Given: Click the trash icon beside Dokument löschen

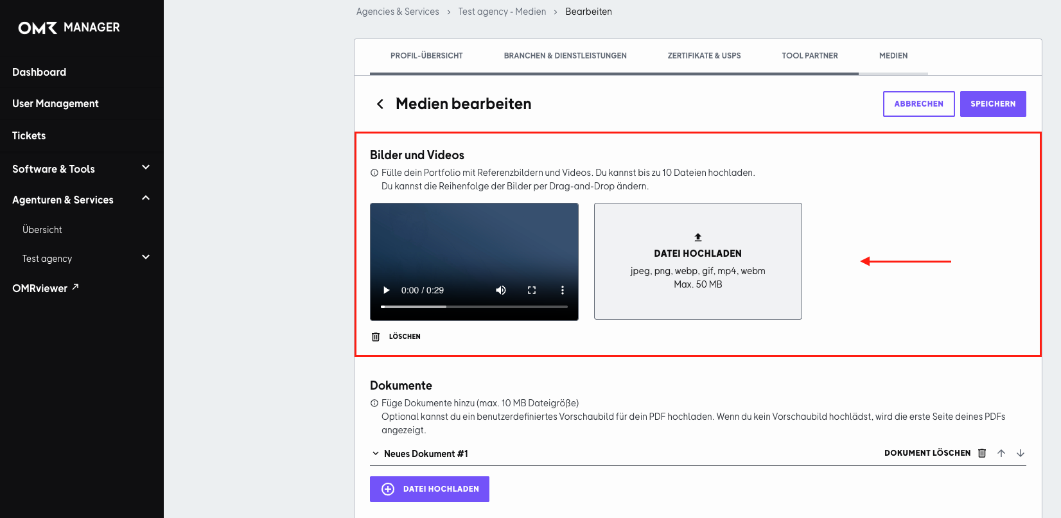Looking at the screenshot, I should 982,453.
